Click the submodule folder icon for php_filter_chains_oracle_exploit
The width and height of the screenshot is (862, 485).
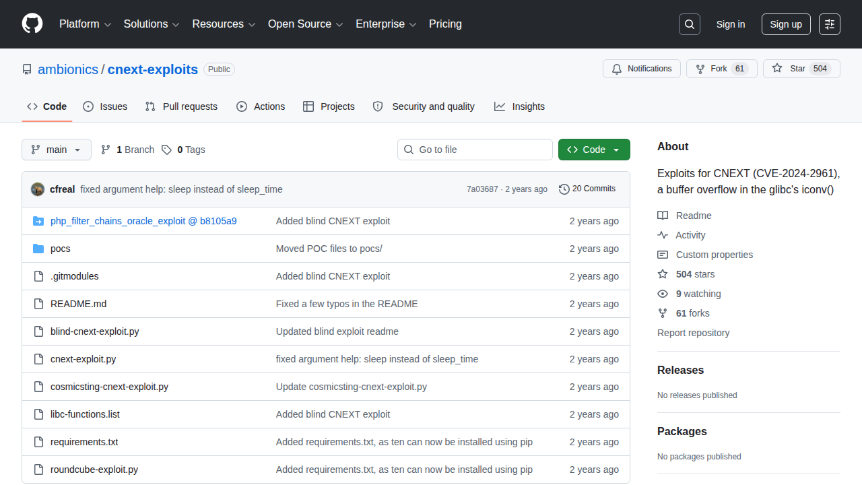point(38,221)
